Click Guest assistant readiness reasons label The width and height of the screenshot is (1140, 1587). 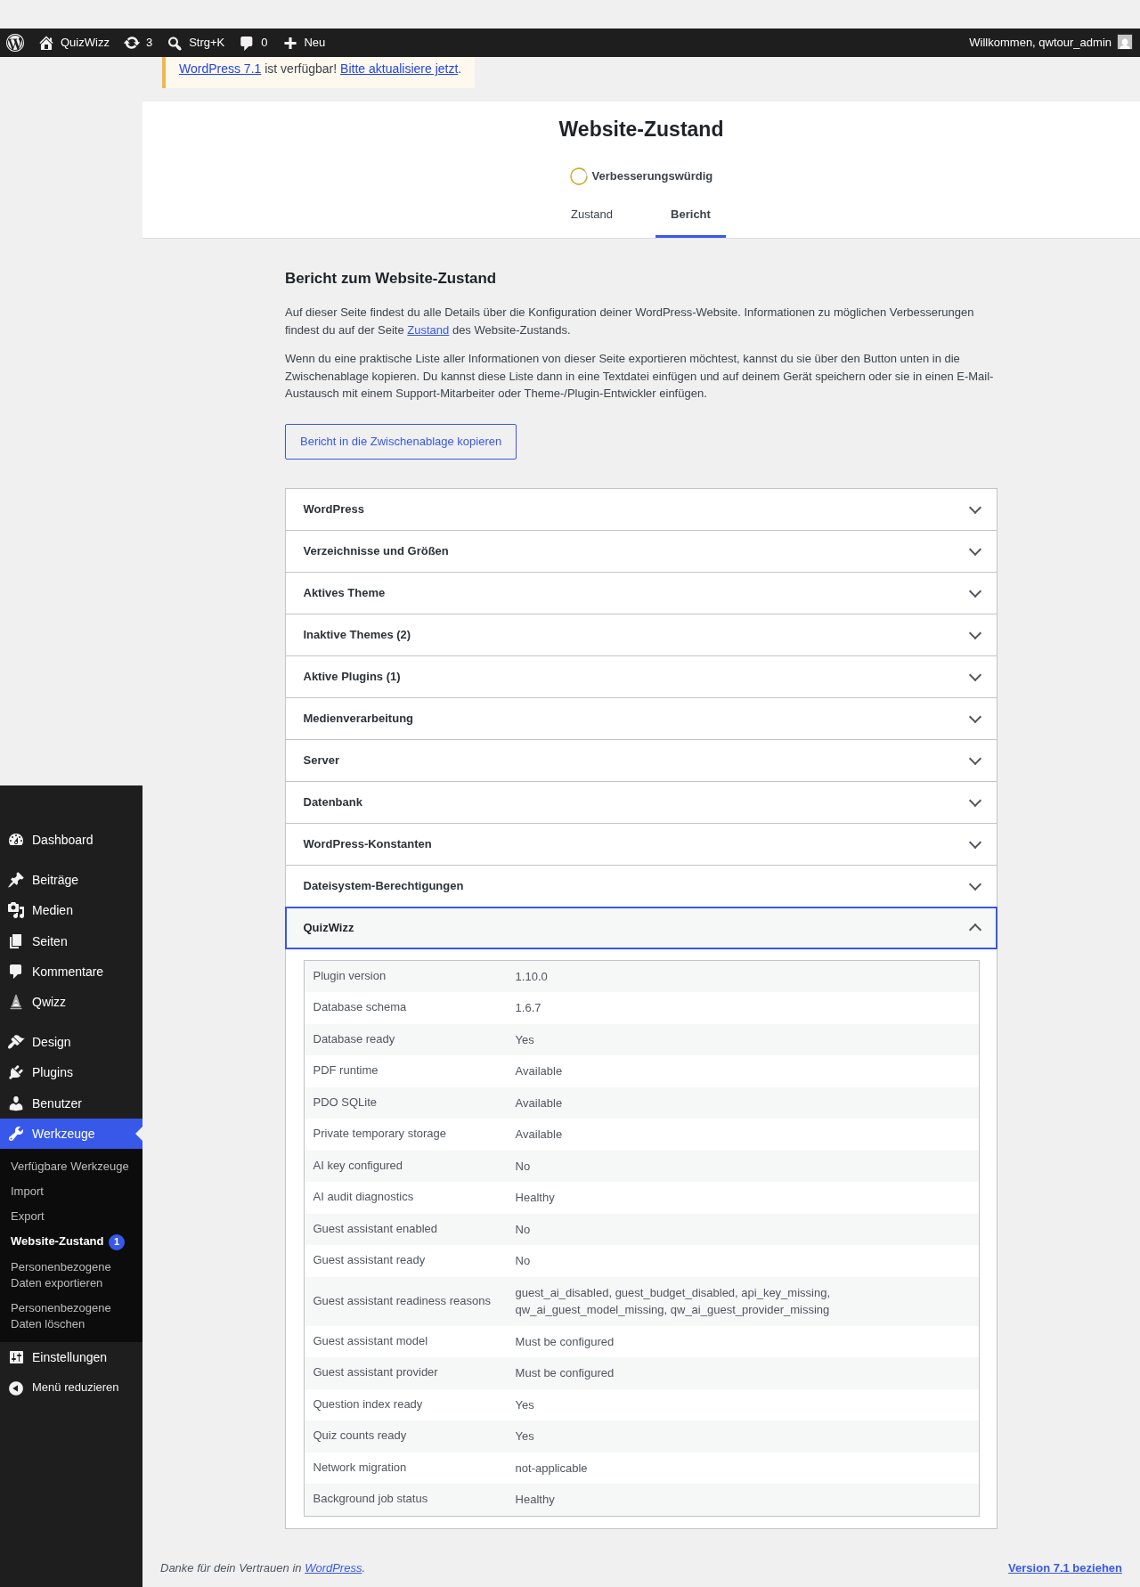pos(402,1301)
